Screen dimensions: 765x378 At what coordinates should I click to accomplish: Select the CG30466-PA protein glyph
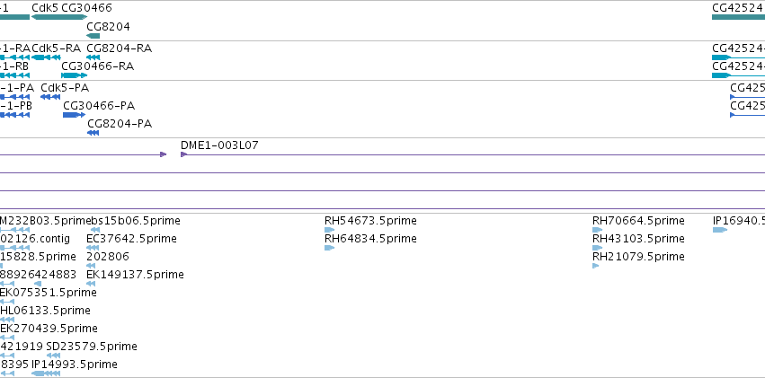click(x=74, y=115)
